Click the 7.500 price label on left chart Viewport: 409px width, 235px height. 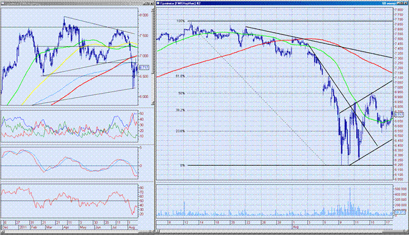[143, 36]
